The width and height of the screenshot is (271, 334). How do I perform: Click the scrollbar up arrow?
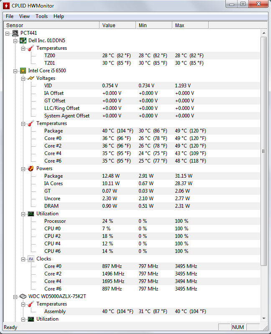point(264,33)
